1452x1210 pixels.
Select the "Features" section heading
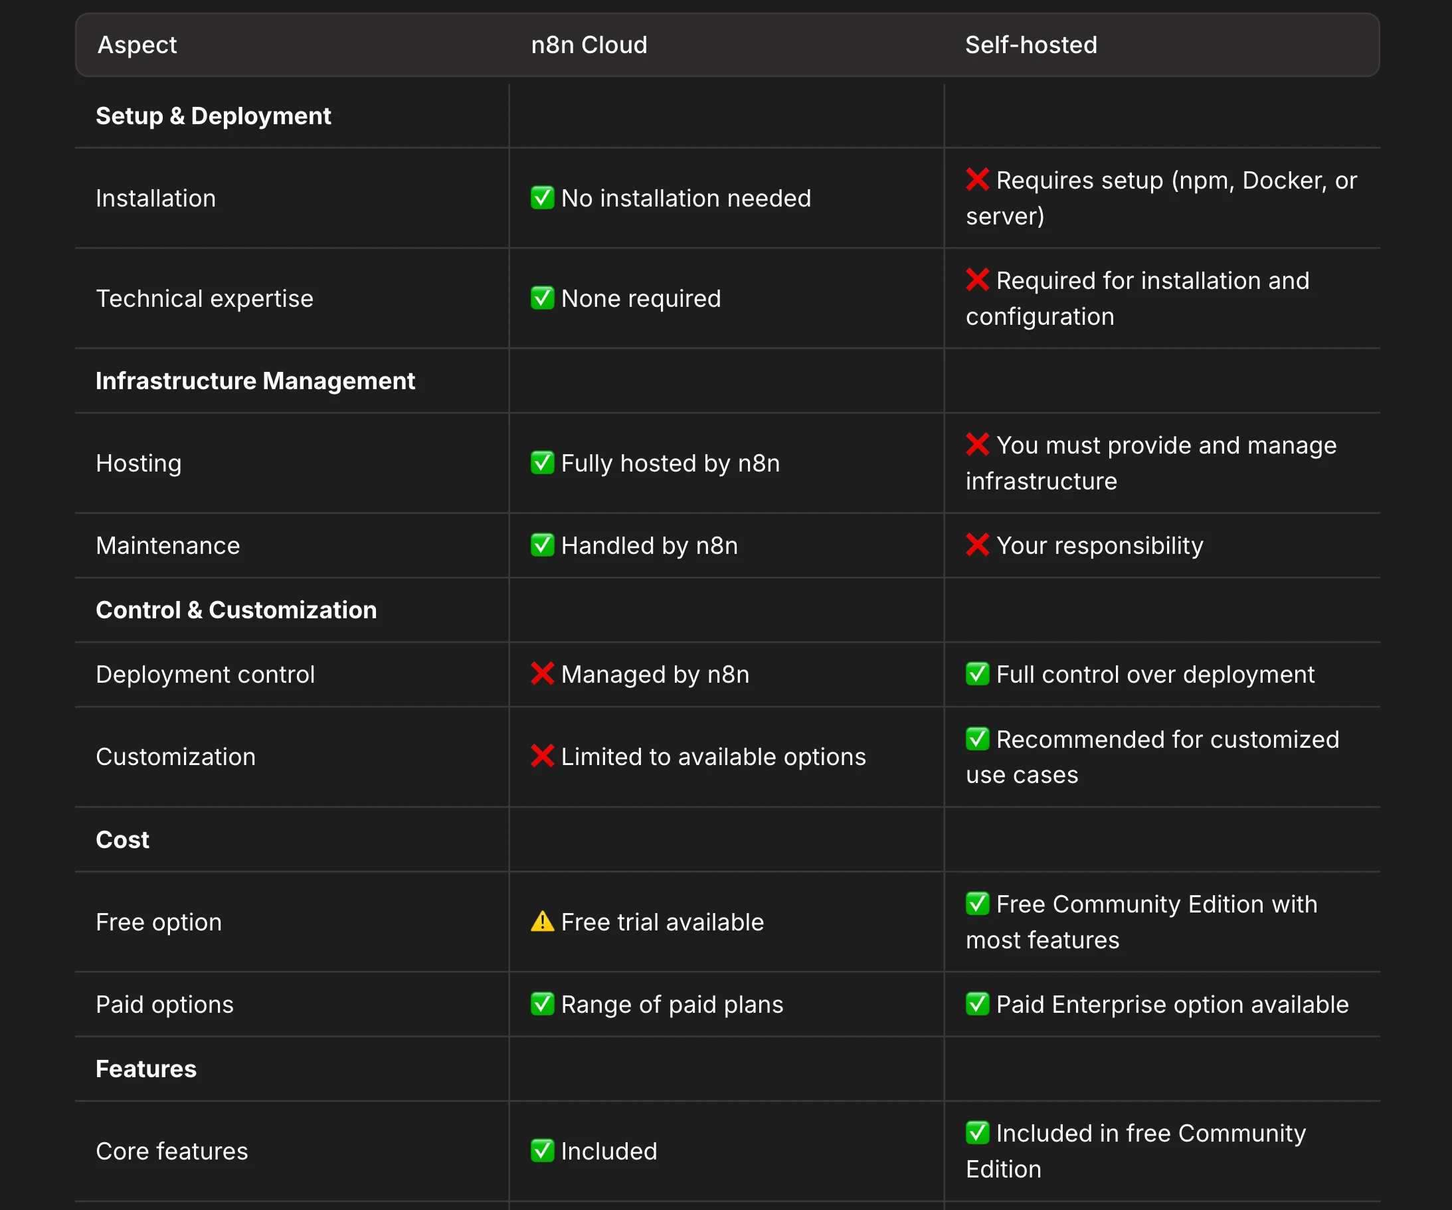[x=146, y=1069]
